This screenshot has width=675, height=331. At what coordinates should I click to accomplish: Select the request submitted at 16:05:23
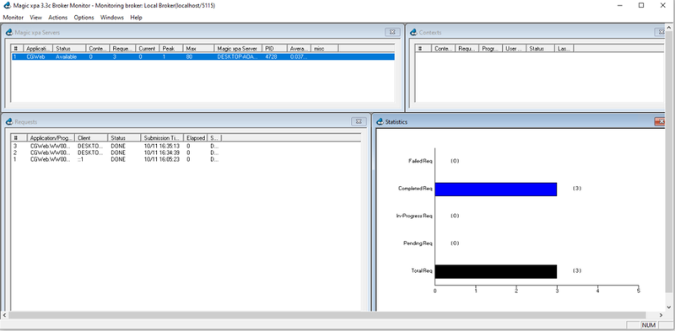point(116,159)
